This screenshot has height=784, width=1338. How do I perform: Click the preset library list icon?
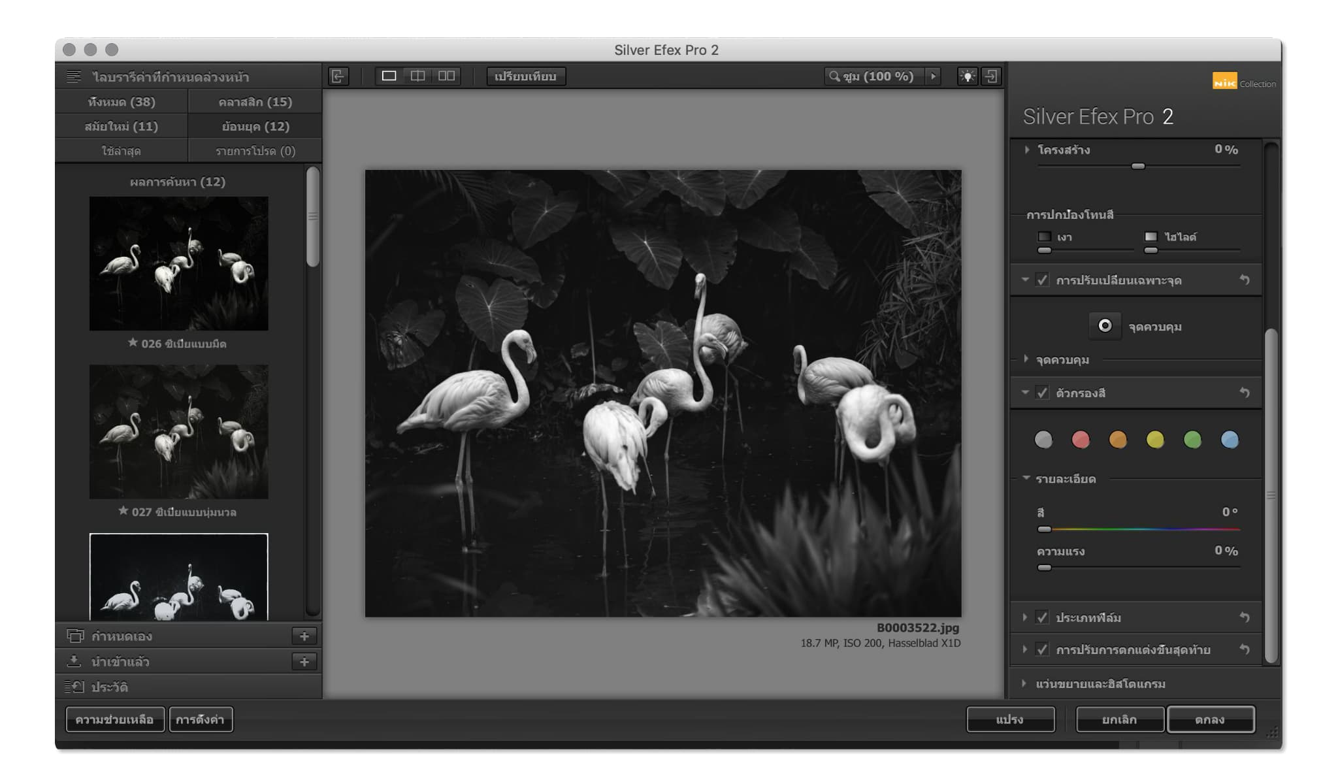(74, 77)
